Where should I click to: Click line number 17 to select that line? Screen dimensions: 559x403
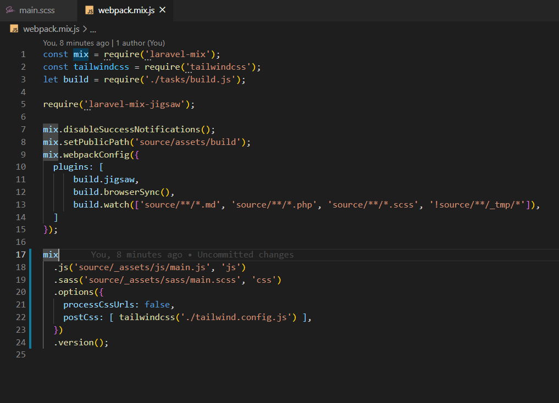pyautogui.click(x=20, y=254)
